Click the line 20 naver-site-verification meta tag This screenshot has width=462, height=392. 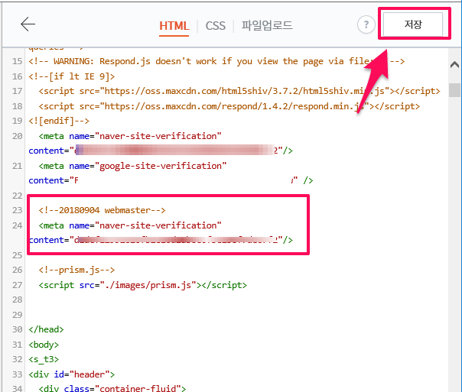[130, 136]
